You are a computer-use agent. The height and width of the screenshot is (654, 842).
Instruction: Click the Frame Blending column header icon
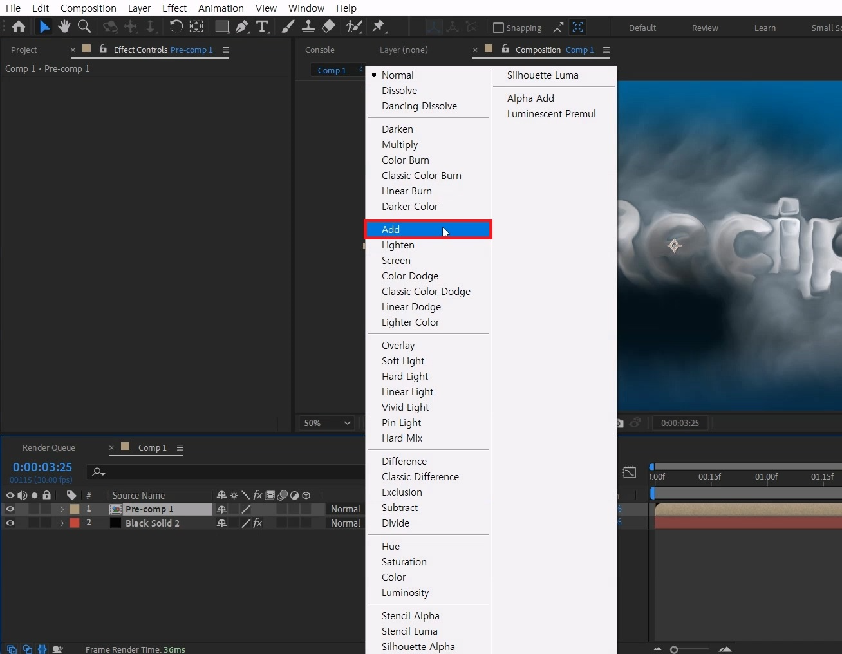[x=270, y=495]
